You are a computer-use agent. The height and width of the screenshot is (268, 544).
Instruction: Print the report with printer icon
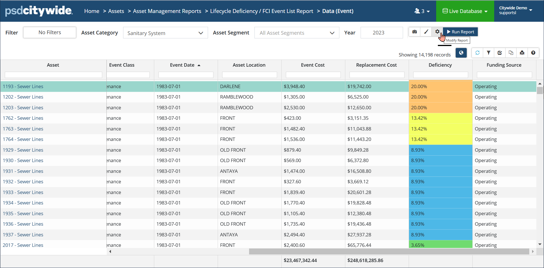[x=522, y=53]
